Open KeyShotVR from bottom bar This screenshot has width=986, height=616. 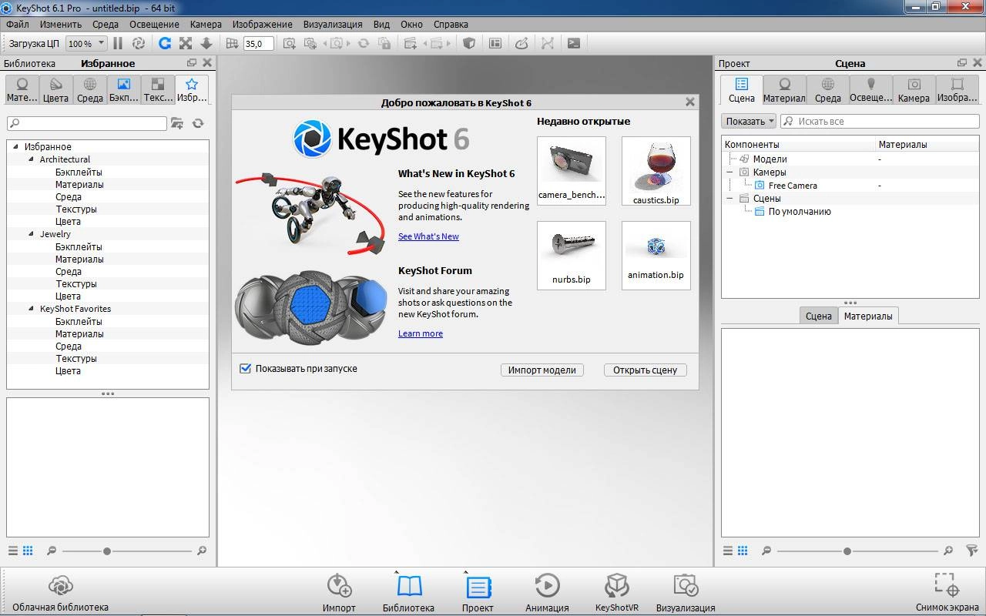pos(617,593)
